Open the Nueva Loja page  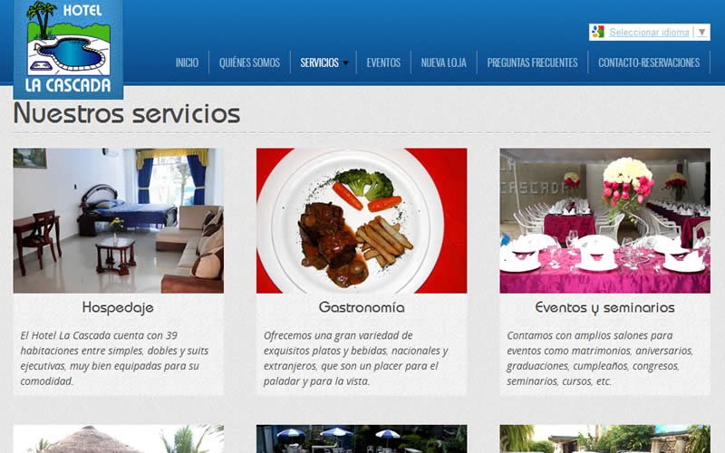click(x=444, y=63)
